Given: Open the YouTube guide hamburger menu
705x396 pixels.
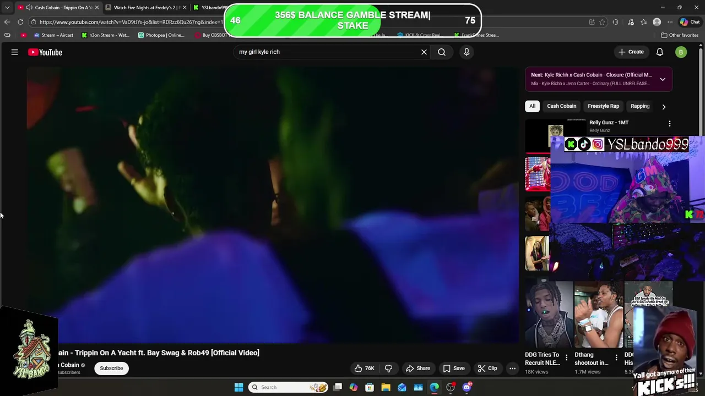Looking at the screenshot, I should 15,52.
